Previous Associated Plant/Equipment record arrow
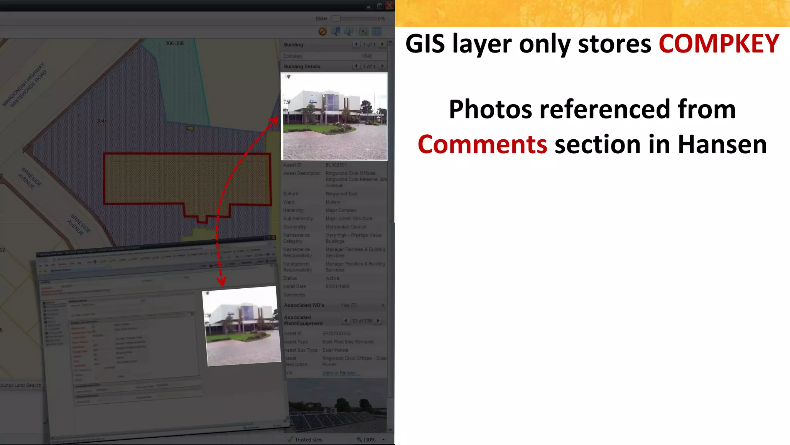 pos(346,320)
